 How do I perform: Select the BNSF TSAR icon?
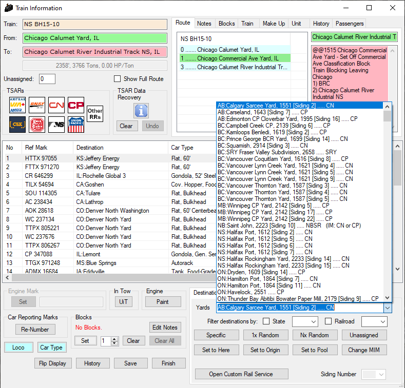click(37, 105)
